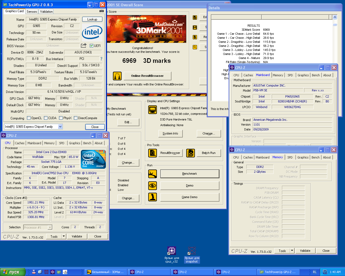Open the G965 Express Chipset Family GPU dropdown
Image resolution: width=345 pixels, height=276 pixels.
pos(60,127)
